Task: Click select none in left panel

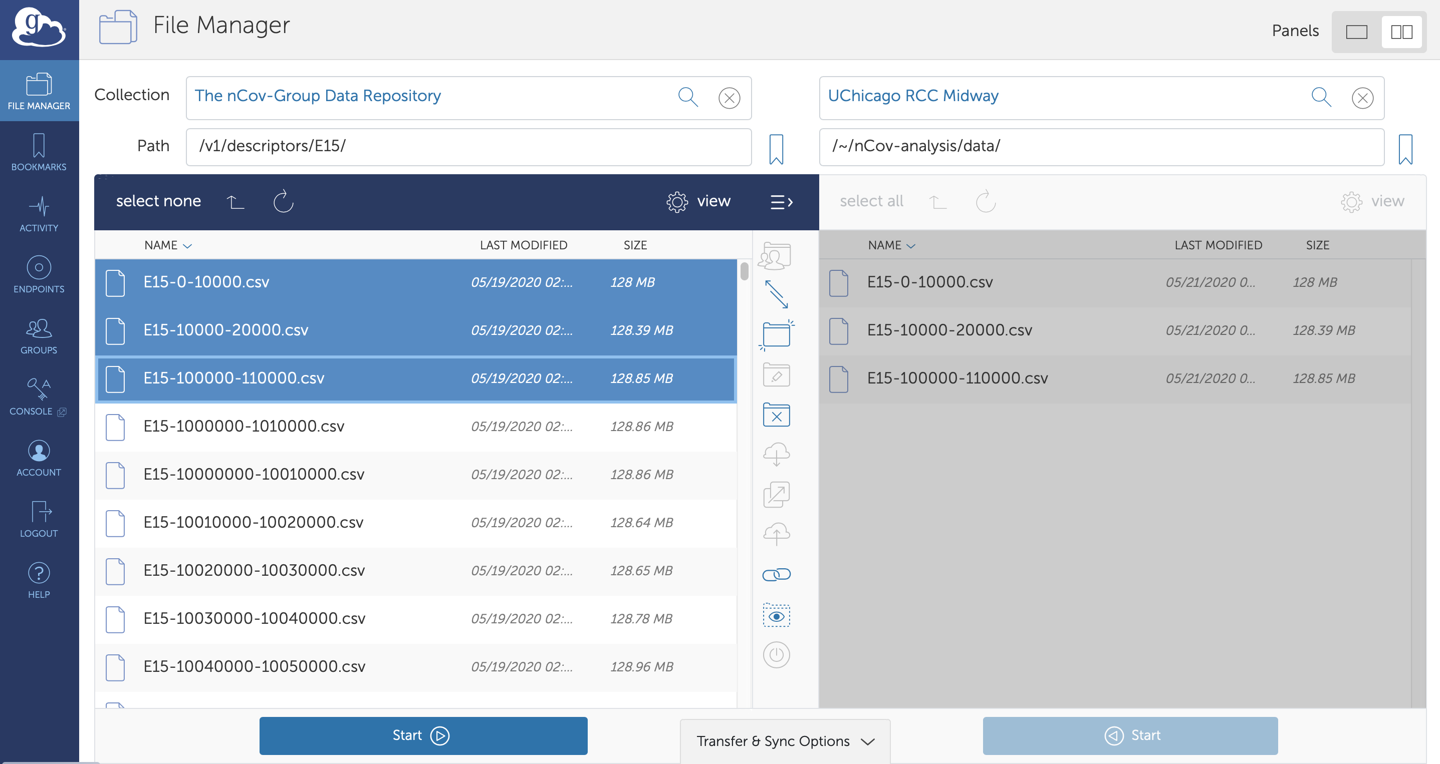Action: point(158,201)
